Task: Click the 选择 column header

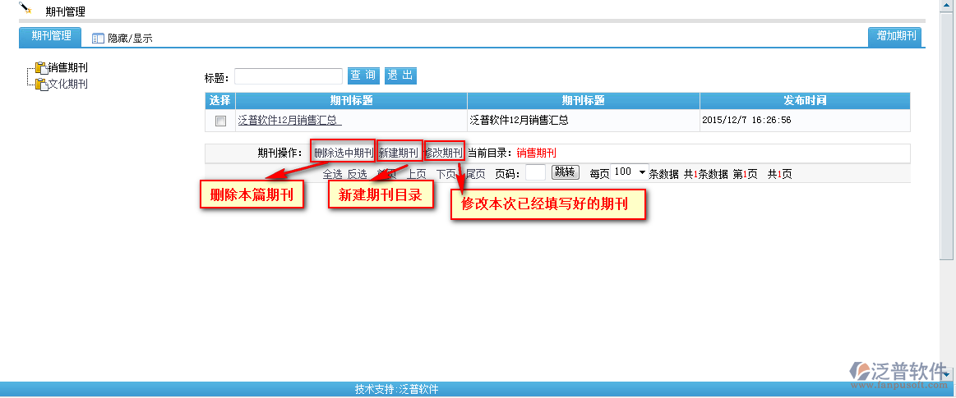Action: (220, 100)
